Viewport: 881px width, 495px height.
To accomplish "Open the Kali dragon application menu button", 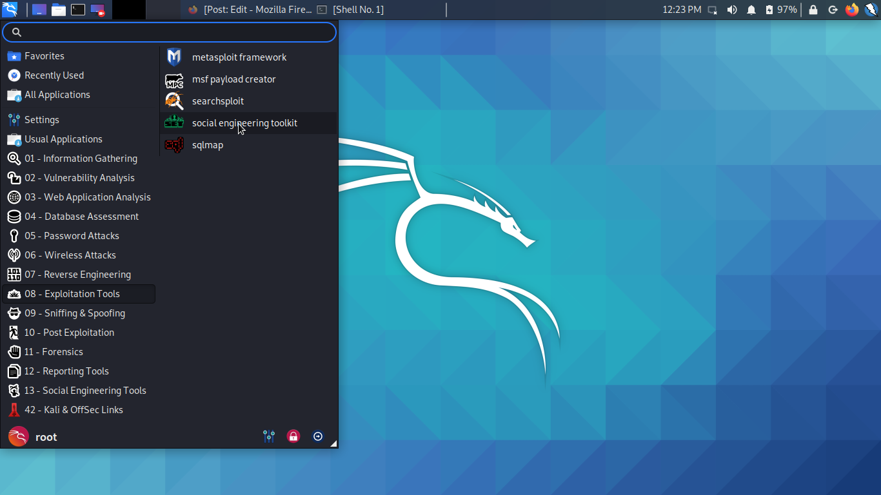I will tap(10, 10).
